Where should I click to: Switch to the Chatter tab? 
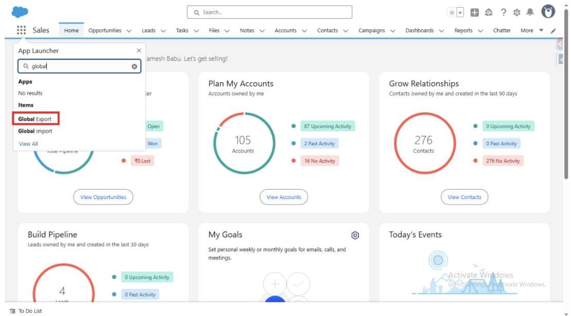[x=502, y=30]
